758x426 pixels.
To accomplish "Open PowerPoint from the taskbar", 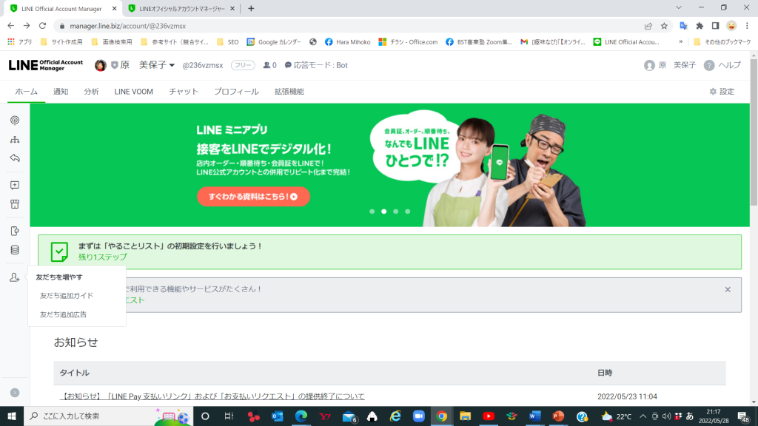I will [x=558, y=416].
